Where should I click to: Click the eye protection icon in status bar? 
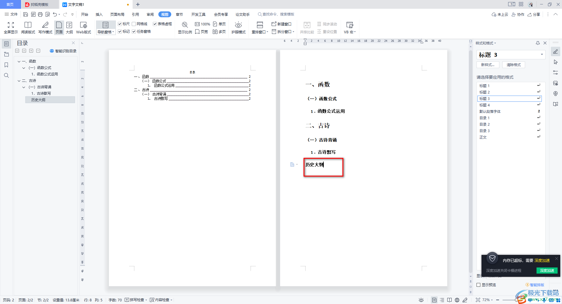(x=421, y=300)
